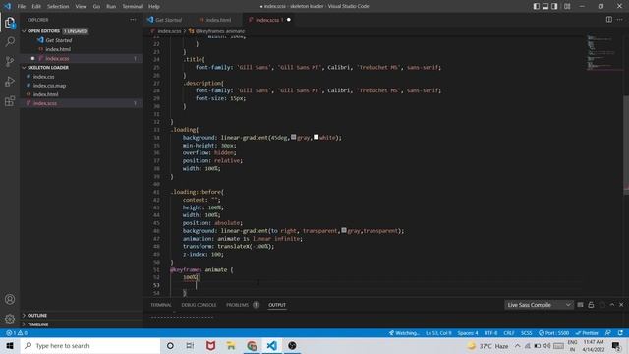This screenshot has height=354, width=629.
Task: Click the Watching Sass status item
Action: click(x=404, y=333)
